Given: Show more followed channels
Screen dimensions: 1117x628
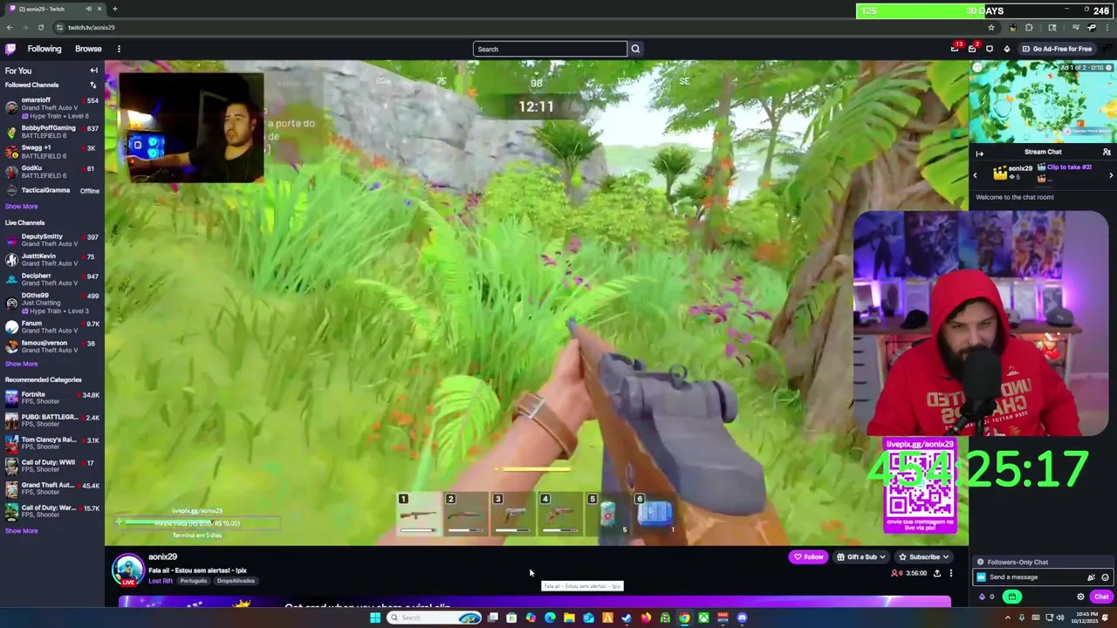Looking at the screenshot, I should [x=21, y=207].
